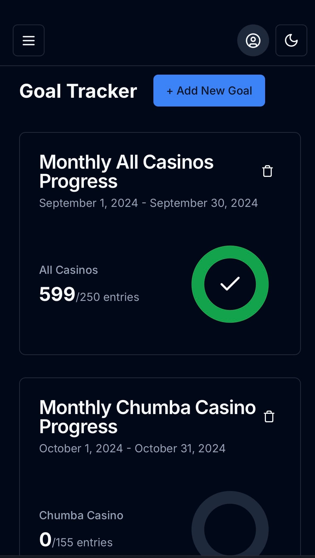Click the 0 entries count number
The image size is (315, 558).
tap(45, 540)
